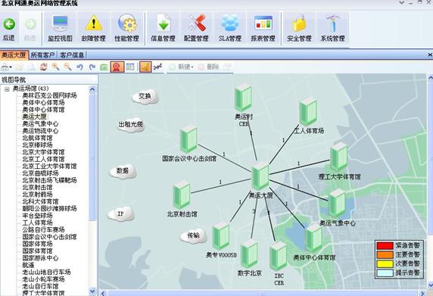
Task: Select 奥运气象中心 in the tree
Action: 40,123
